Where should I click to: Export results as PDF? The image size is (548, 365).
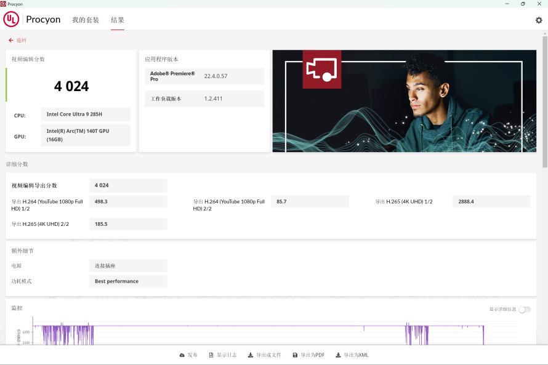pos(308,355)
